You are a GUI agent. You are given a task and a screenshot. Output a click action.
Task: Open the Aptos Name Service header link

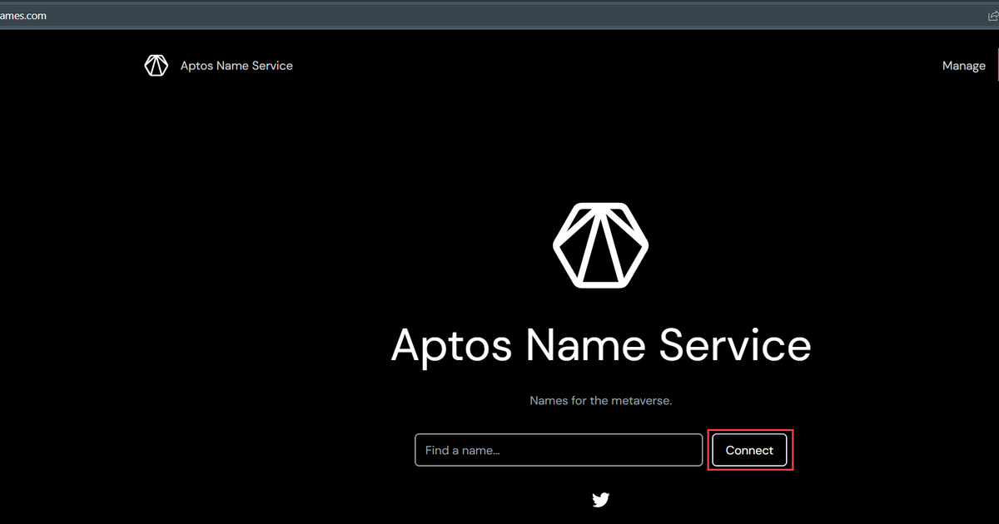(x=236, y=66)
